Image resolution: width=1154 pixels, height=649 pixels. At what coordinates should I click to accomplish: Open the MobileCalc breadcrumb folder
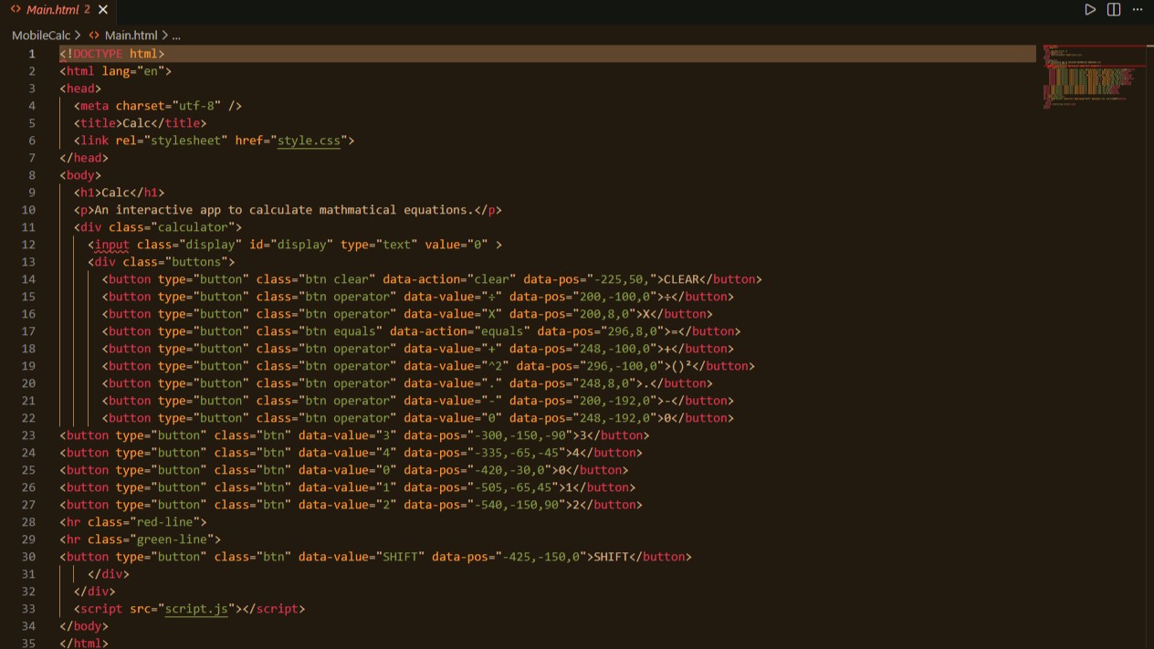point(41,36)
